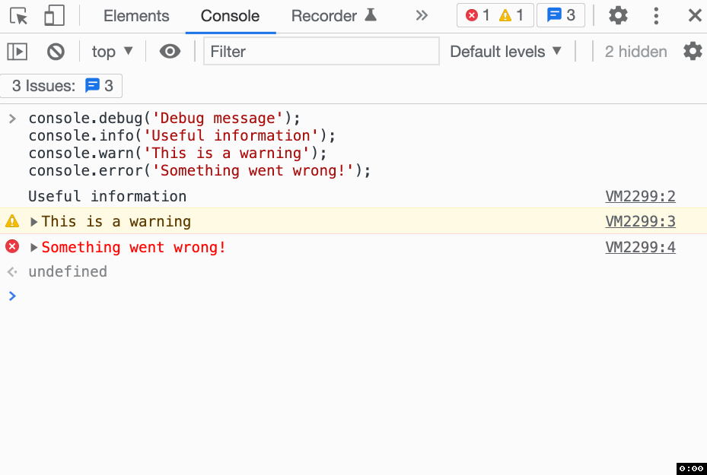The height and width of the screenshot is (475, 707).
Task: Click the console.error code line
Action: [199, 171]
